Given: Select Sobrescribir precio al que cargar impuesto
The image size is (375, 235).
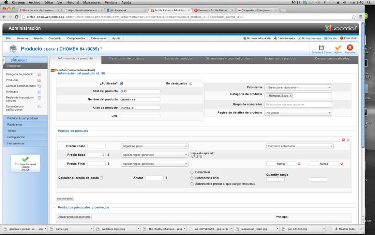Looking at the screenshot, I should click(192, 184).
